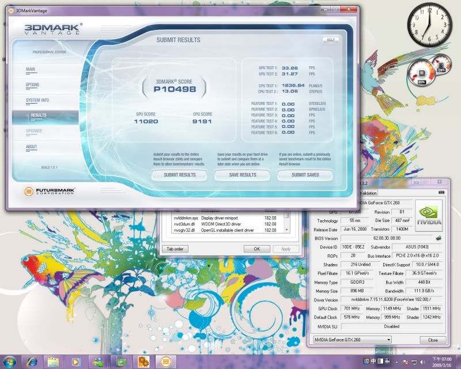This screenshot has width=461, height=369.
Task: Click the Memory Size value 896 MB
Action: [x=357, y=291]
